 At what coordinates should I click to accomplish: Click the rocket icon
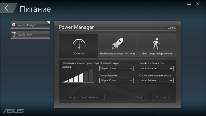(x=118, y=44)
